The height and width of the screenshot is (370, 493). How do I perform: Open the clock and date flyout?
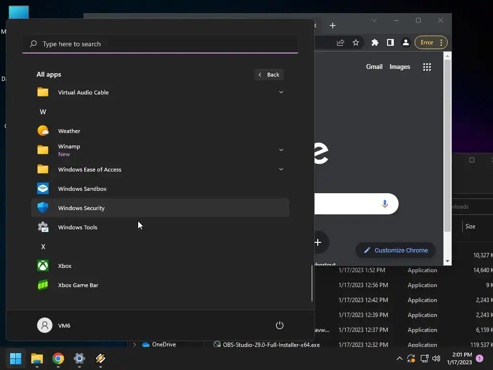pyautogui.click(x=460, y=358)
